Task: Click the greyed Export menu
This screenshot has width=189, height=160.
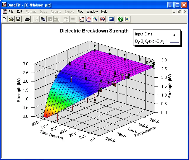Action: click(x=69, y=12)
